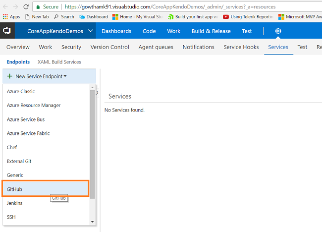Switch to Version Control admin tab

click(109, 47)
